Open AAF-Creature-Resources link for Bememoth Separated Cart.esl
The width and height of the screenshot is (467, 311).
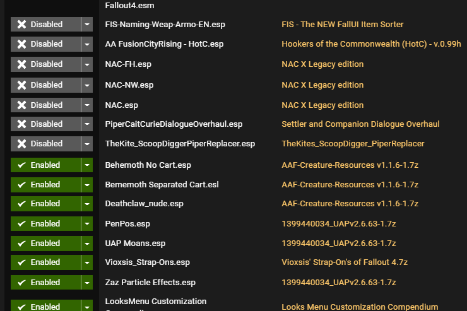(x=350, y=185)
